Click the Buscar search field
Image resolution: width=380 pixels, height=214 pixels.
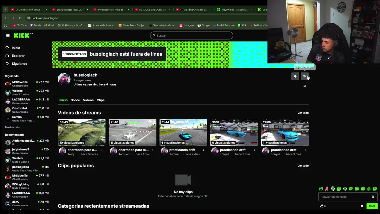(x=191, y=36)
